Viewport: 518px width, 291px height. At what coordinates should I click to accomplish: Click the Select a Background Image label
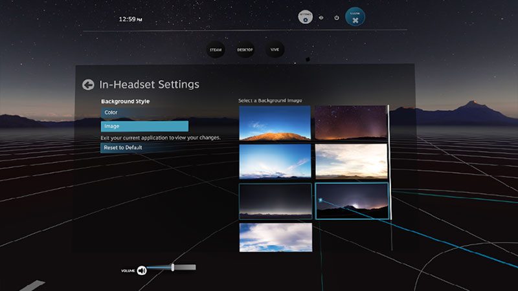click(270, 101)
